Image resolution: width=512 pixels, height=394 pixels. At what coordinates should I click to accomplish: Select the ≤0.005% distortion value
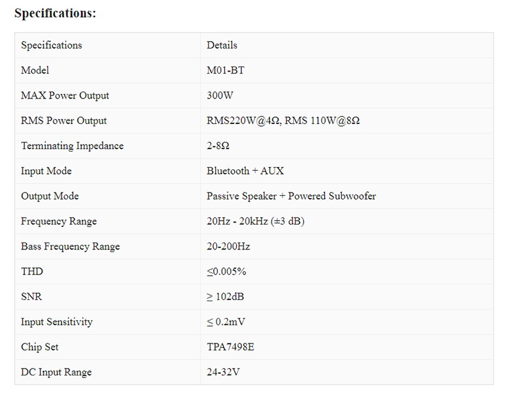pos(227,271)
